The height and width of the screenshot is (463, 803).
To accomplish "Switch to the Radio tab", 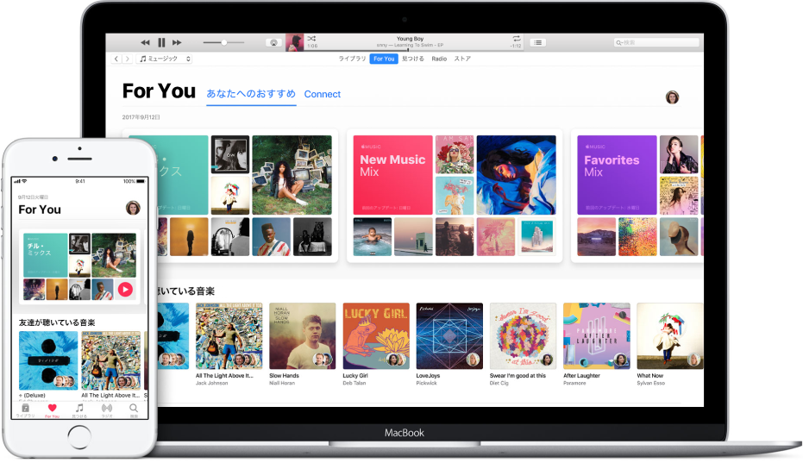I will tap(439, 59).
